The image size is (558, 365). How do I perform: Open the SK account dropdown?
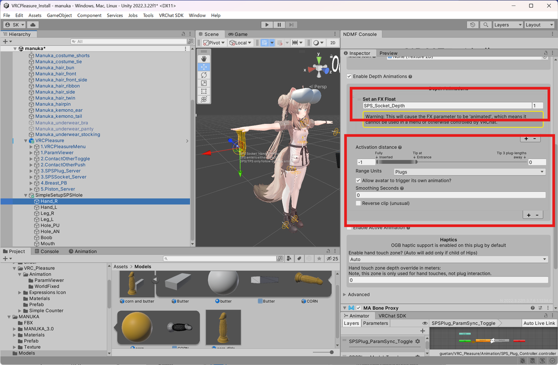(15, 25)
